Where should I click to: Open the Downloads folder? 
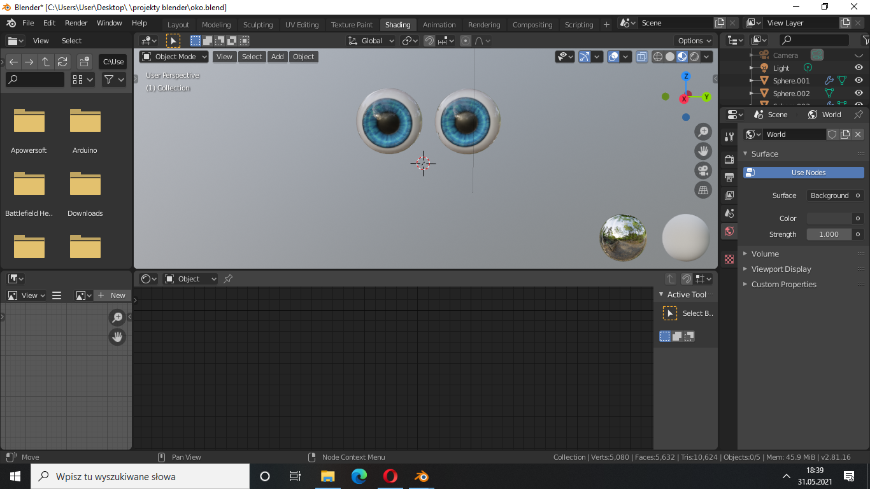(x=85, y=185)
